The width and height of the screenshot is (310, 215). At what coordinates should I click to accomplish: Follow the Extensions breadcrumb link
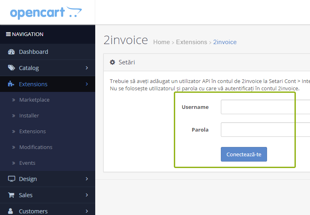(192, 42)
